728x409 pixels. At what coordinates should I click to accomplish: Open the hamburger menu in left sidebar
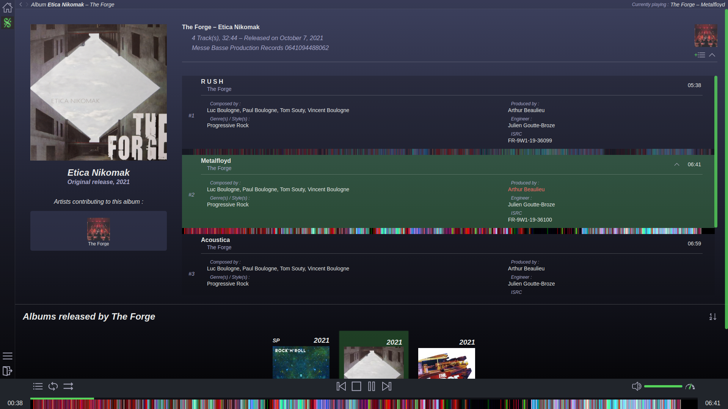(x=8, y=356)
